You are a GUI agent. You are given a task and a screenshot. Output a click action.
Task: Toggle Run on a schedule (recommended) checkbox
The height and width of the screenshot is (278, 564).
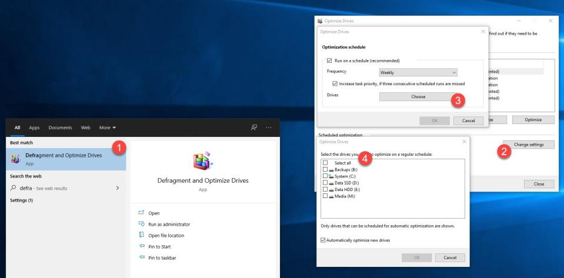[329, 61]
